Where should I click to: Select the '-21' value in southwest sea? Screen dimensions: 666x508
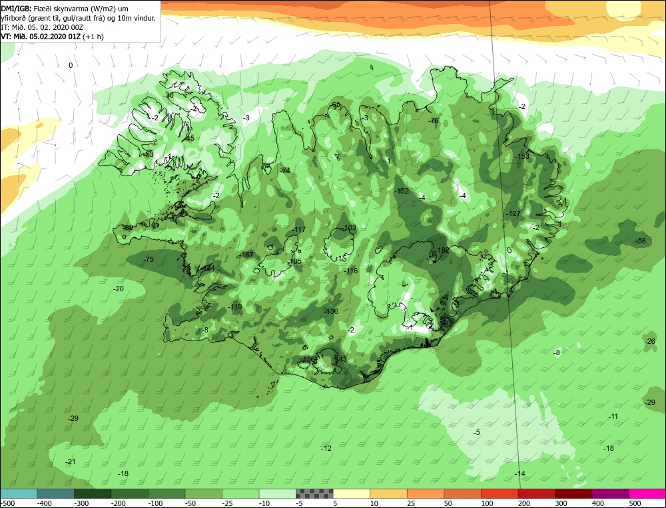click(x=70, y=461)
